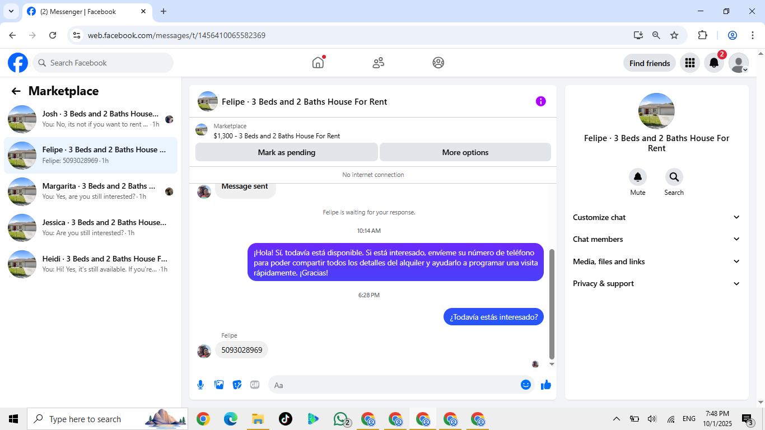The height and width of the screenshot is (430, 765).
Task: Select the Felipe conversation in the list
Action: (x=91, y=155)
